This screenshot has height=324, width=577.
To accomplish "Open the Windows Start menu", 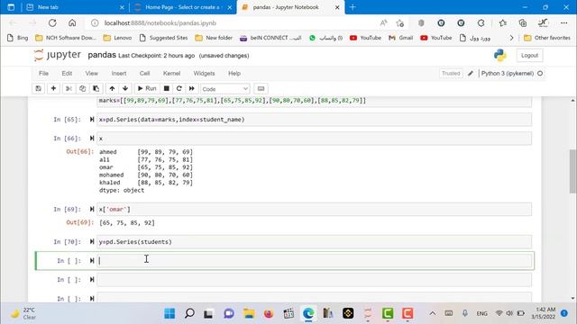I will 169,313.
